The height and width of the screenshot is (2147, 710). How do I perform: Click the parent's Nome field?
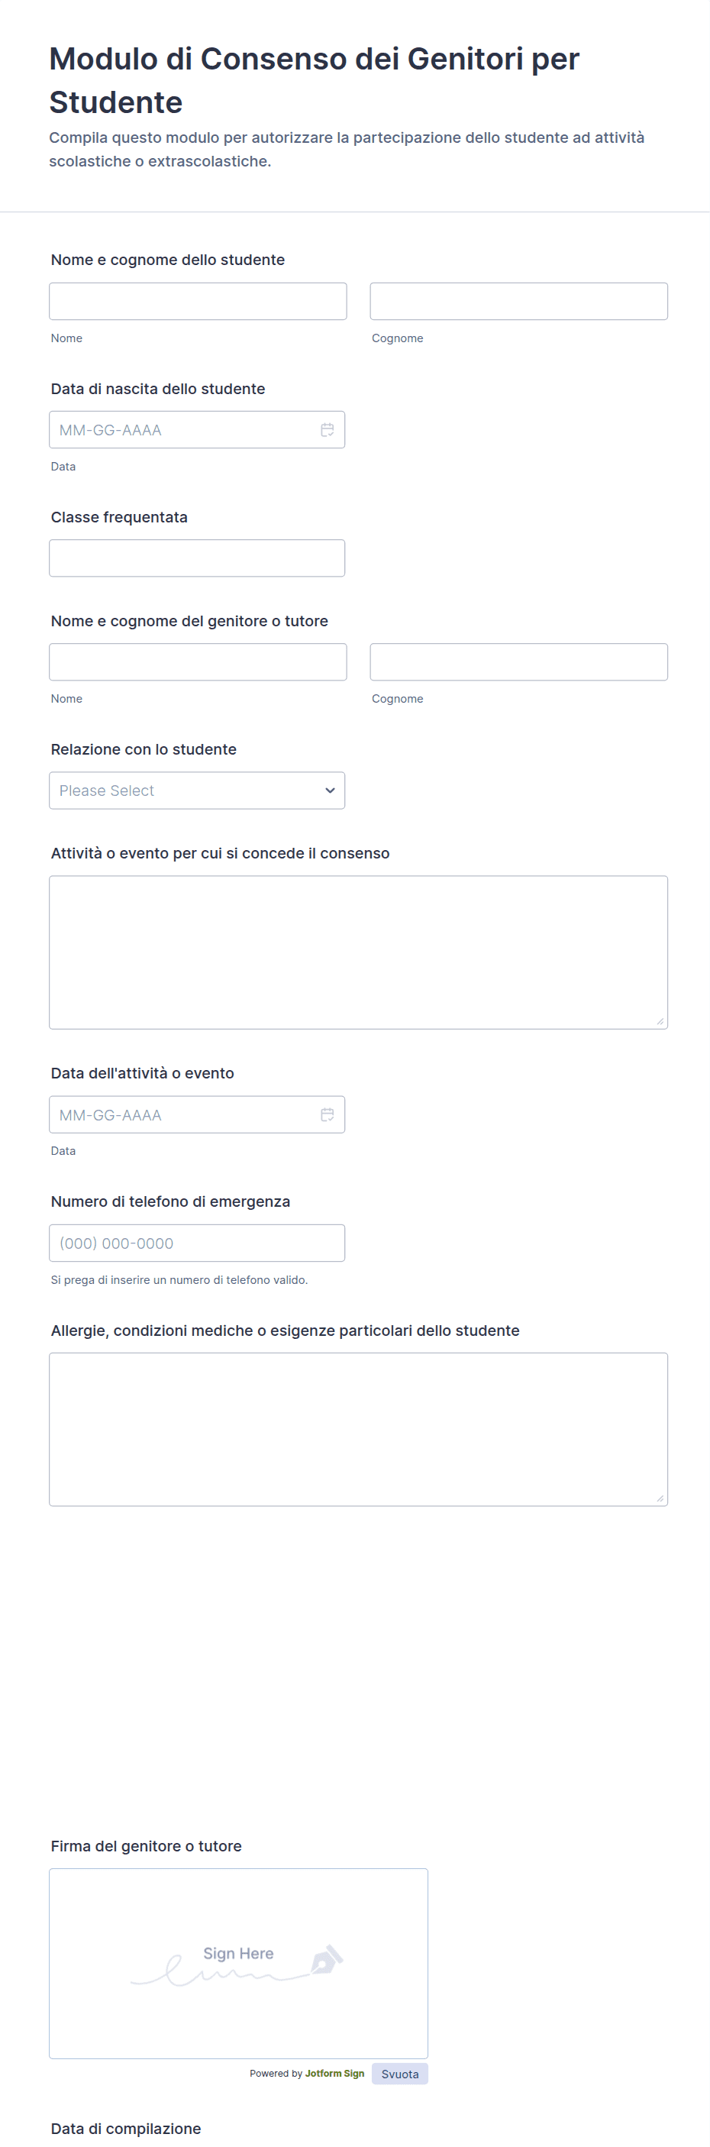tap(198, 661)
